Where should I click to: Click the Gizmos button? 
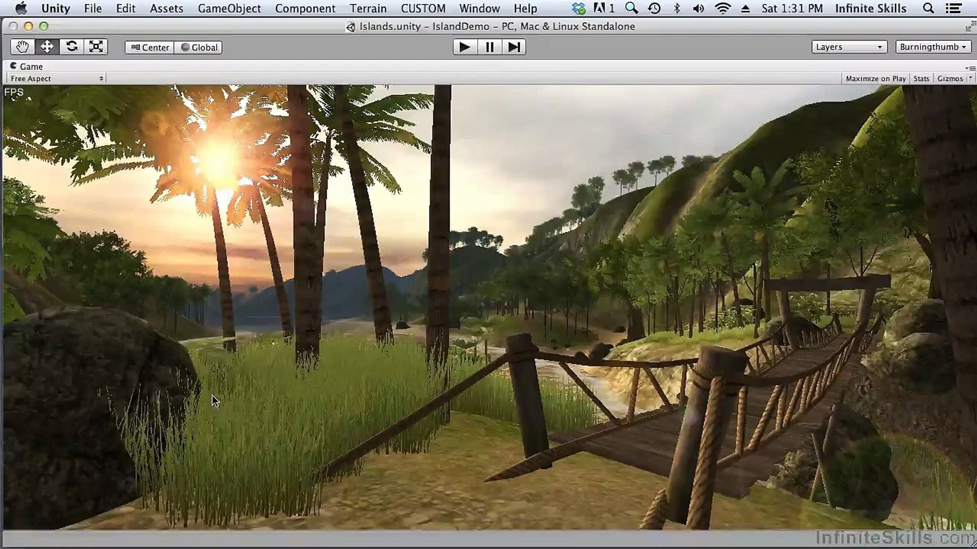tap(950, 78)
